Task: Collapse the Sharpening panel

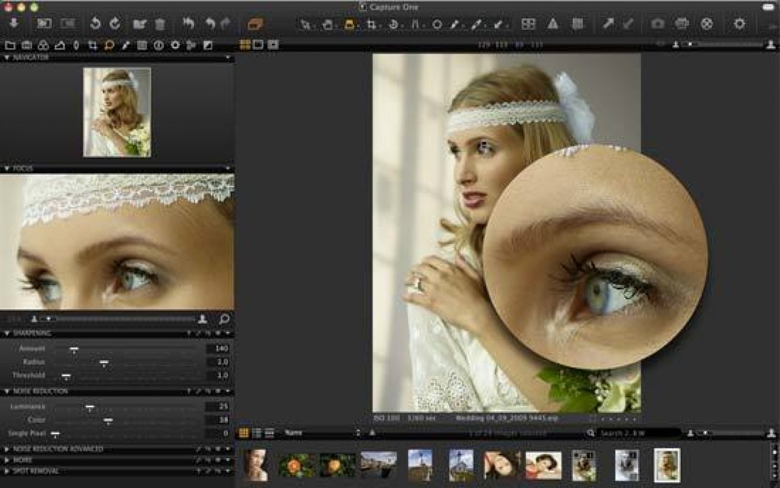Action: coord(7,333)
